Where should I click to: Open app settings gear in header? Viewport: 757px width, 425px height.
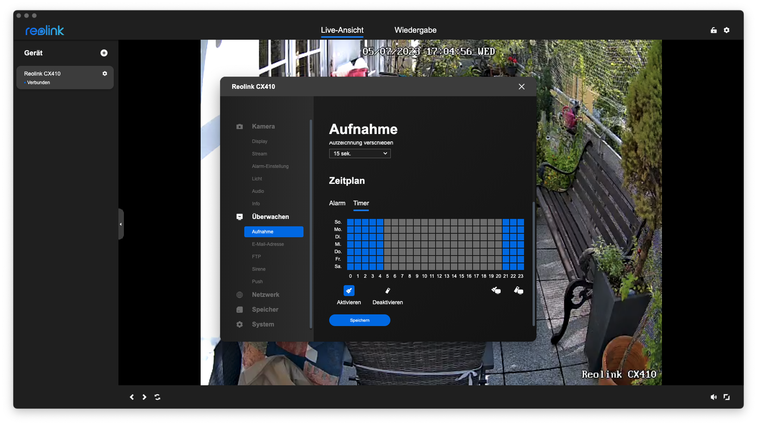(727, 30)
